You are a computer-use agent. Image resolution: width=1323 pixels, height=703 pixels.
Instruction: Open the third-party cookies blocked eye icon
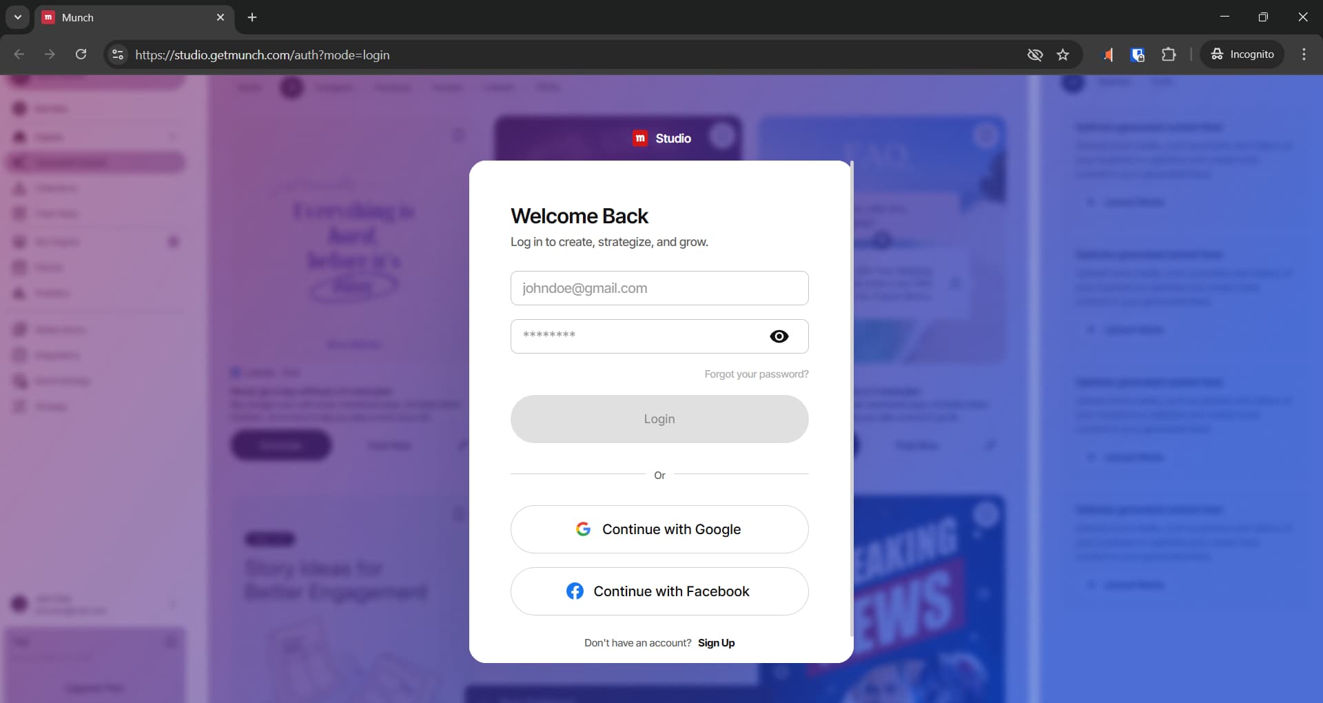pos(1034,54)
